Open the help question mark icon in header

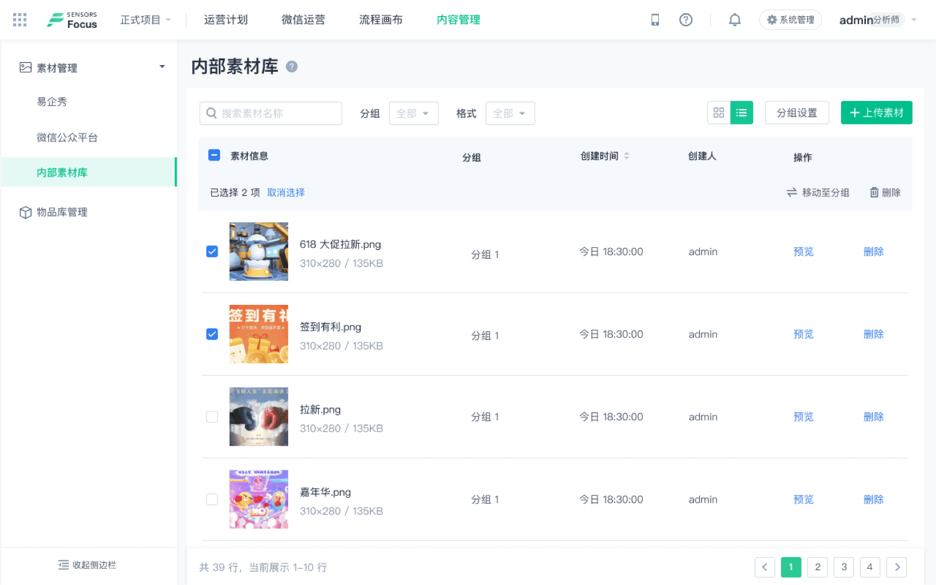[686, 20]
